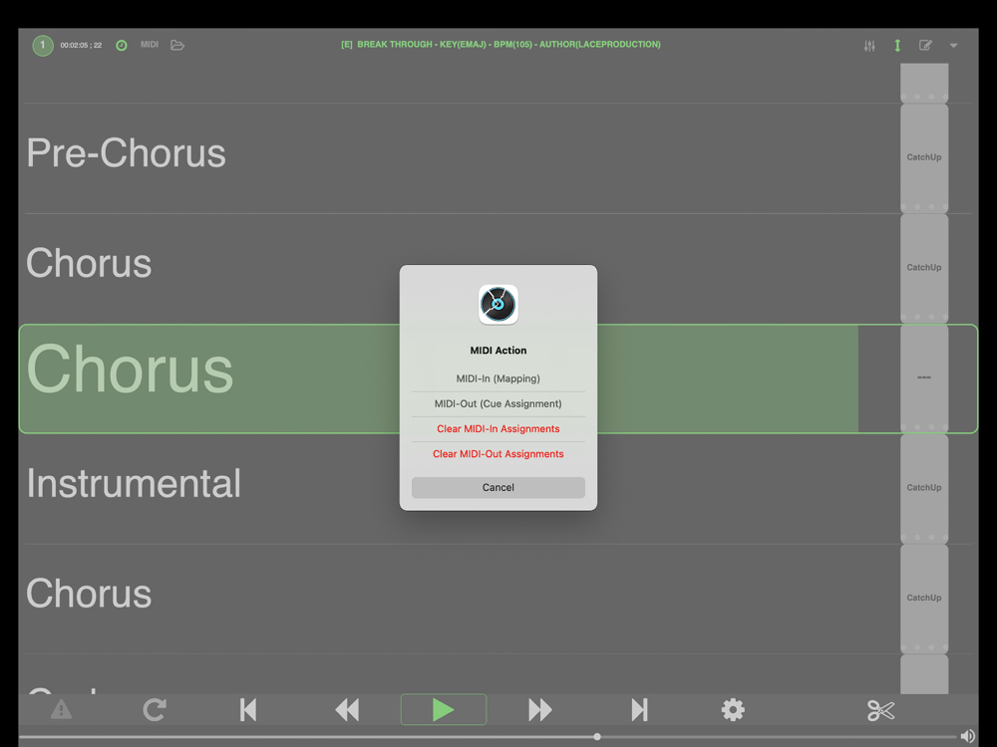Click CatchUp button in Pre-Chorus row

coord(924,157)
